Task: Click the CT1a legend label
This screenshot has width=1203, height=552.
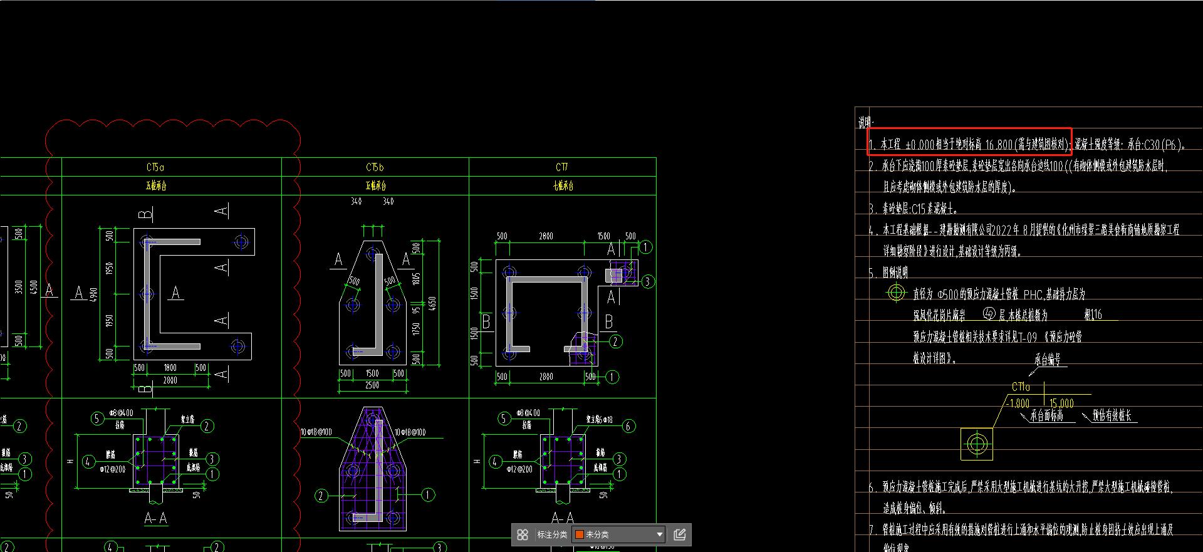Action: tap(1021, 387)
